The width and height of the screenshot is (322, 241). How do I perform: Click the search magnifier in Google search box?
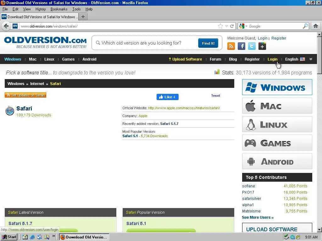pyautogui.click(x=305, y=26)
